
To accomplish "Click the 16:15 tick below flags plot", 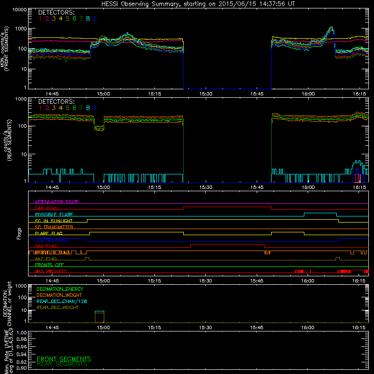I will [359, 281].
